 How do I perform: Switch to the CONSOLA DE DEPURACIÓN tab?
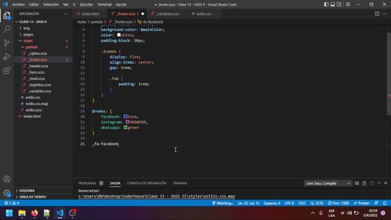(147, 183)
